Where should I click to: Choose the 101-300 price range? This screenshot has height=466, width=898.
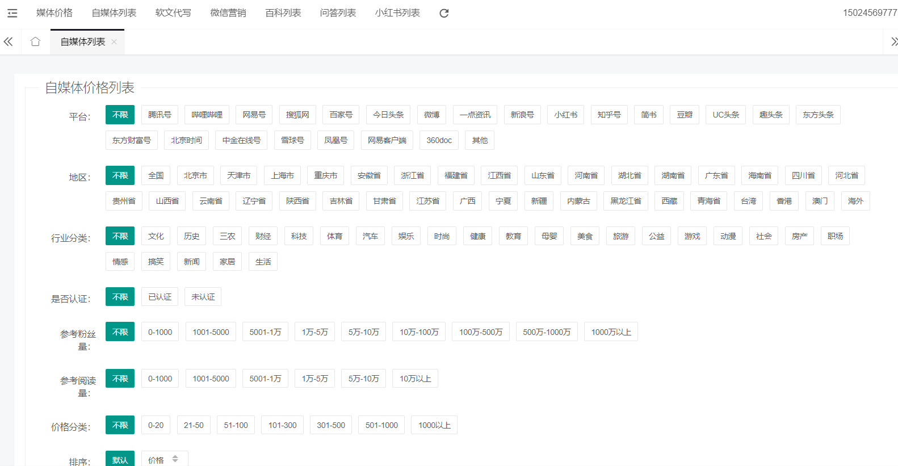282,425
